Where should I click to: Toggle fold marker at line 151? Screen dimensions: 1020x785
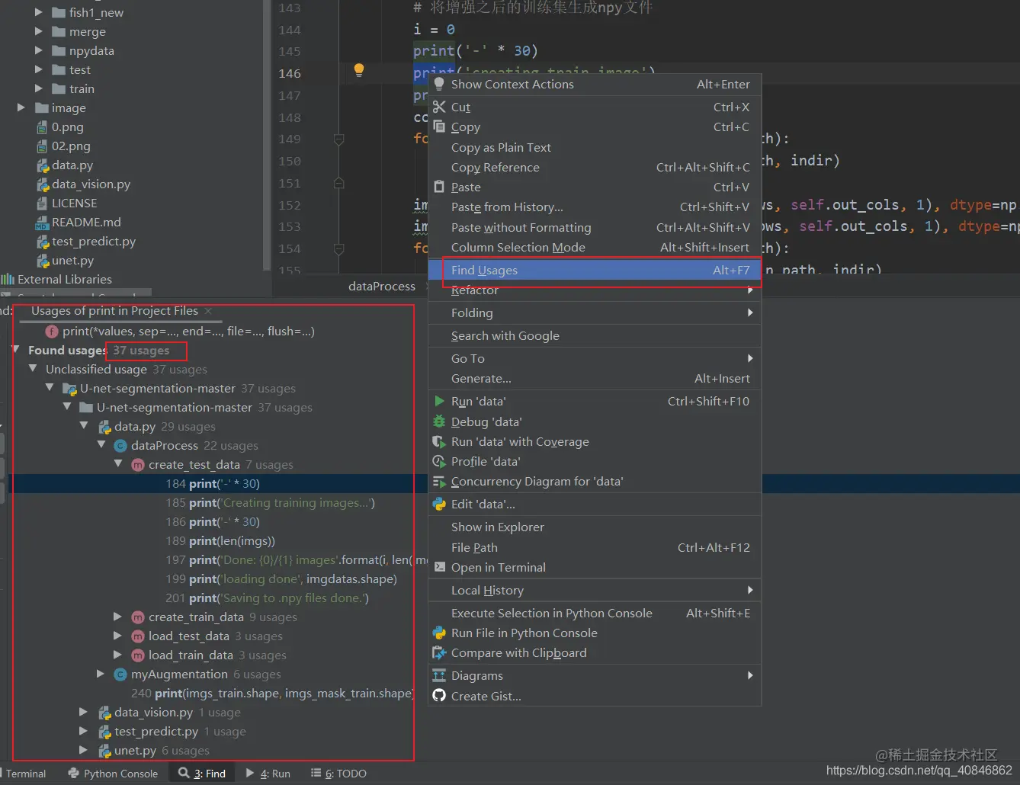point(339,183)
